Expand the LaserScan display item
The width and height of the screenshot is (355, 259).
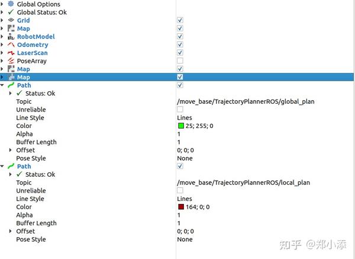pyautogui.click(x=2, y=53)
